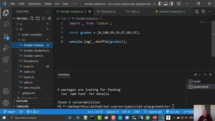215x121 pixels.
Task: Close the invoke-lodash.ts tab
Action: [90, 11]
